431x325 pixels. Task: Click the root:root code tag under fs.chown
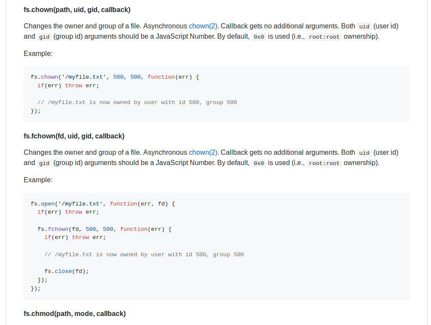click(324, 37)
